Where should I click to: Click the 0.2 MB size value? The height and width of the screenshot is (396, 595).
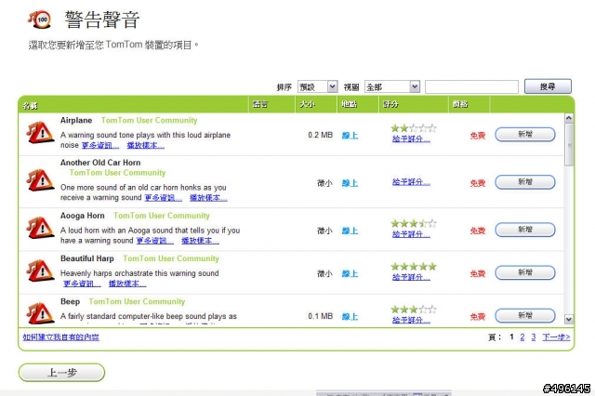tap(320, 135)
